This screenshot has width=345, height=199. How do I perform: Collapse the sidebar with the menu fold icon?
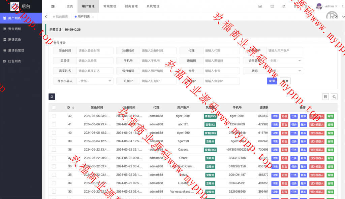(x=53, y=6)
